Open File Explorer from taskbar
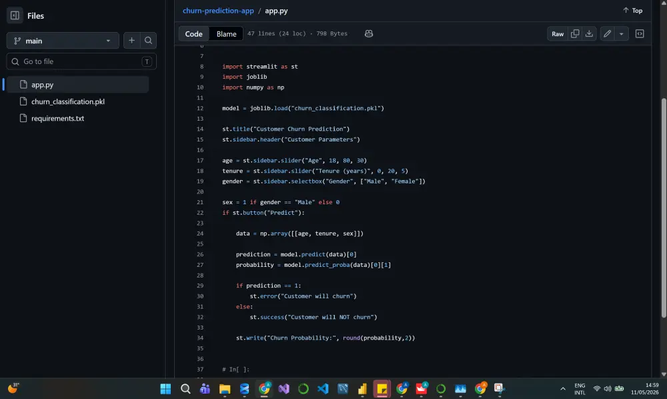667x399 pixels. (x=225, y=389)
